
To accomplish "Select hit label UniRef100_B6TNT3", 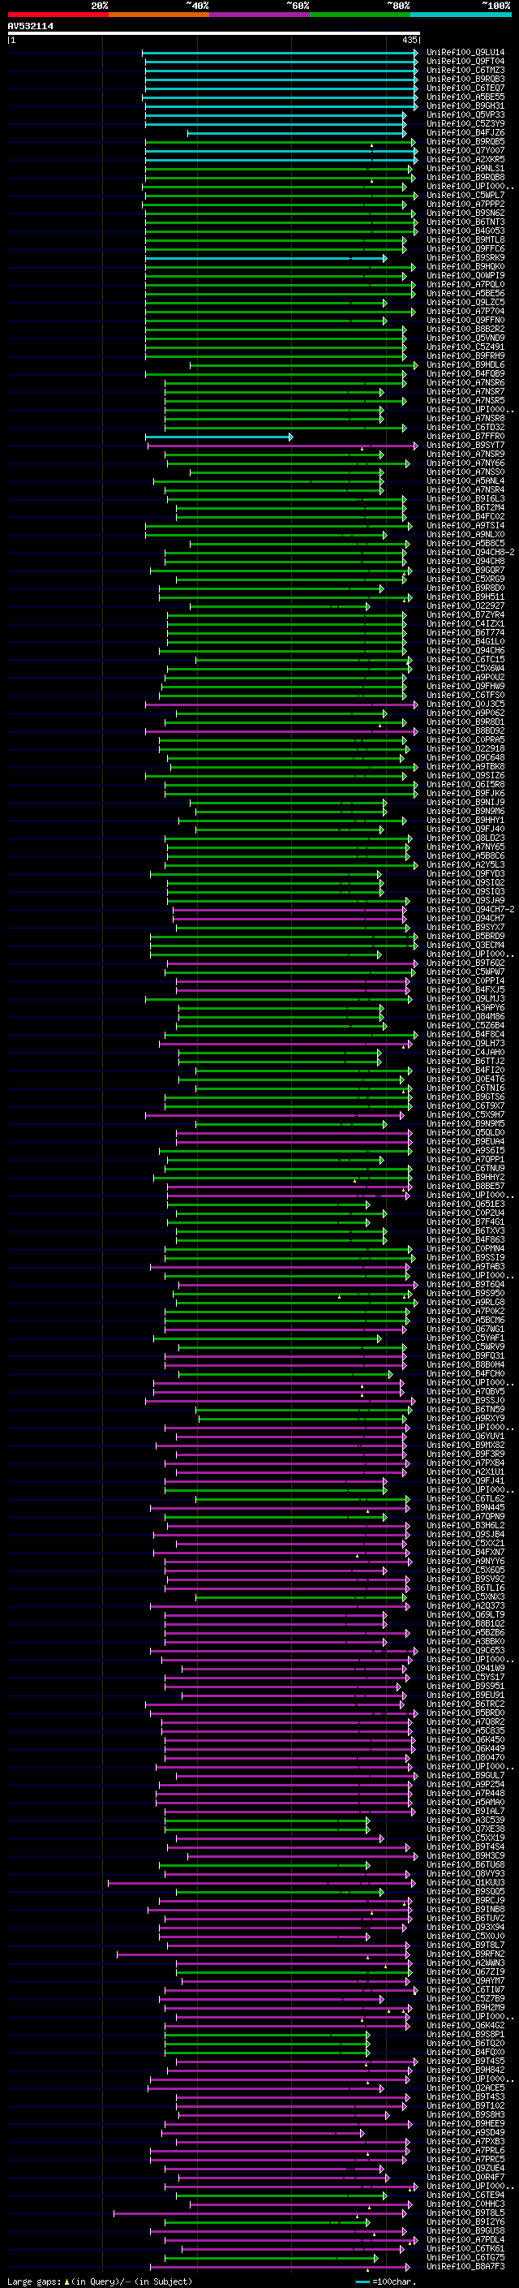I will pos(465,222).
